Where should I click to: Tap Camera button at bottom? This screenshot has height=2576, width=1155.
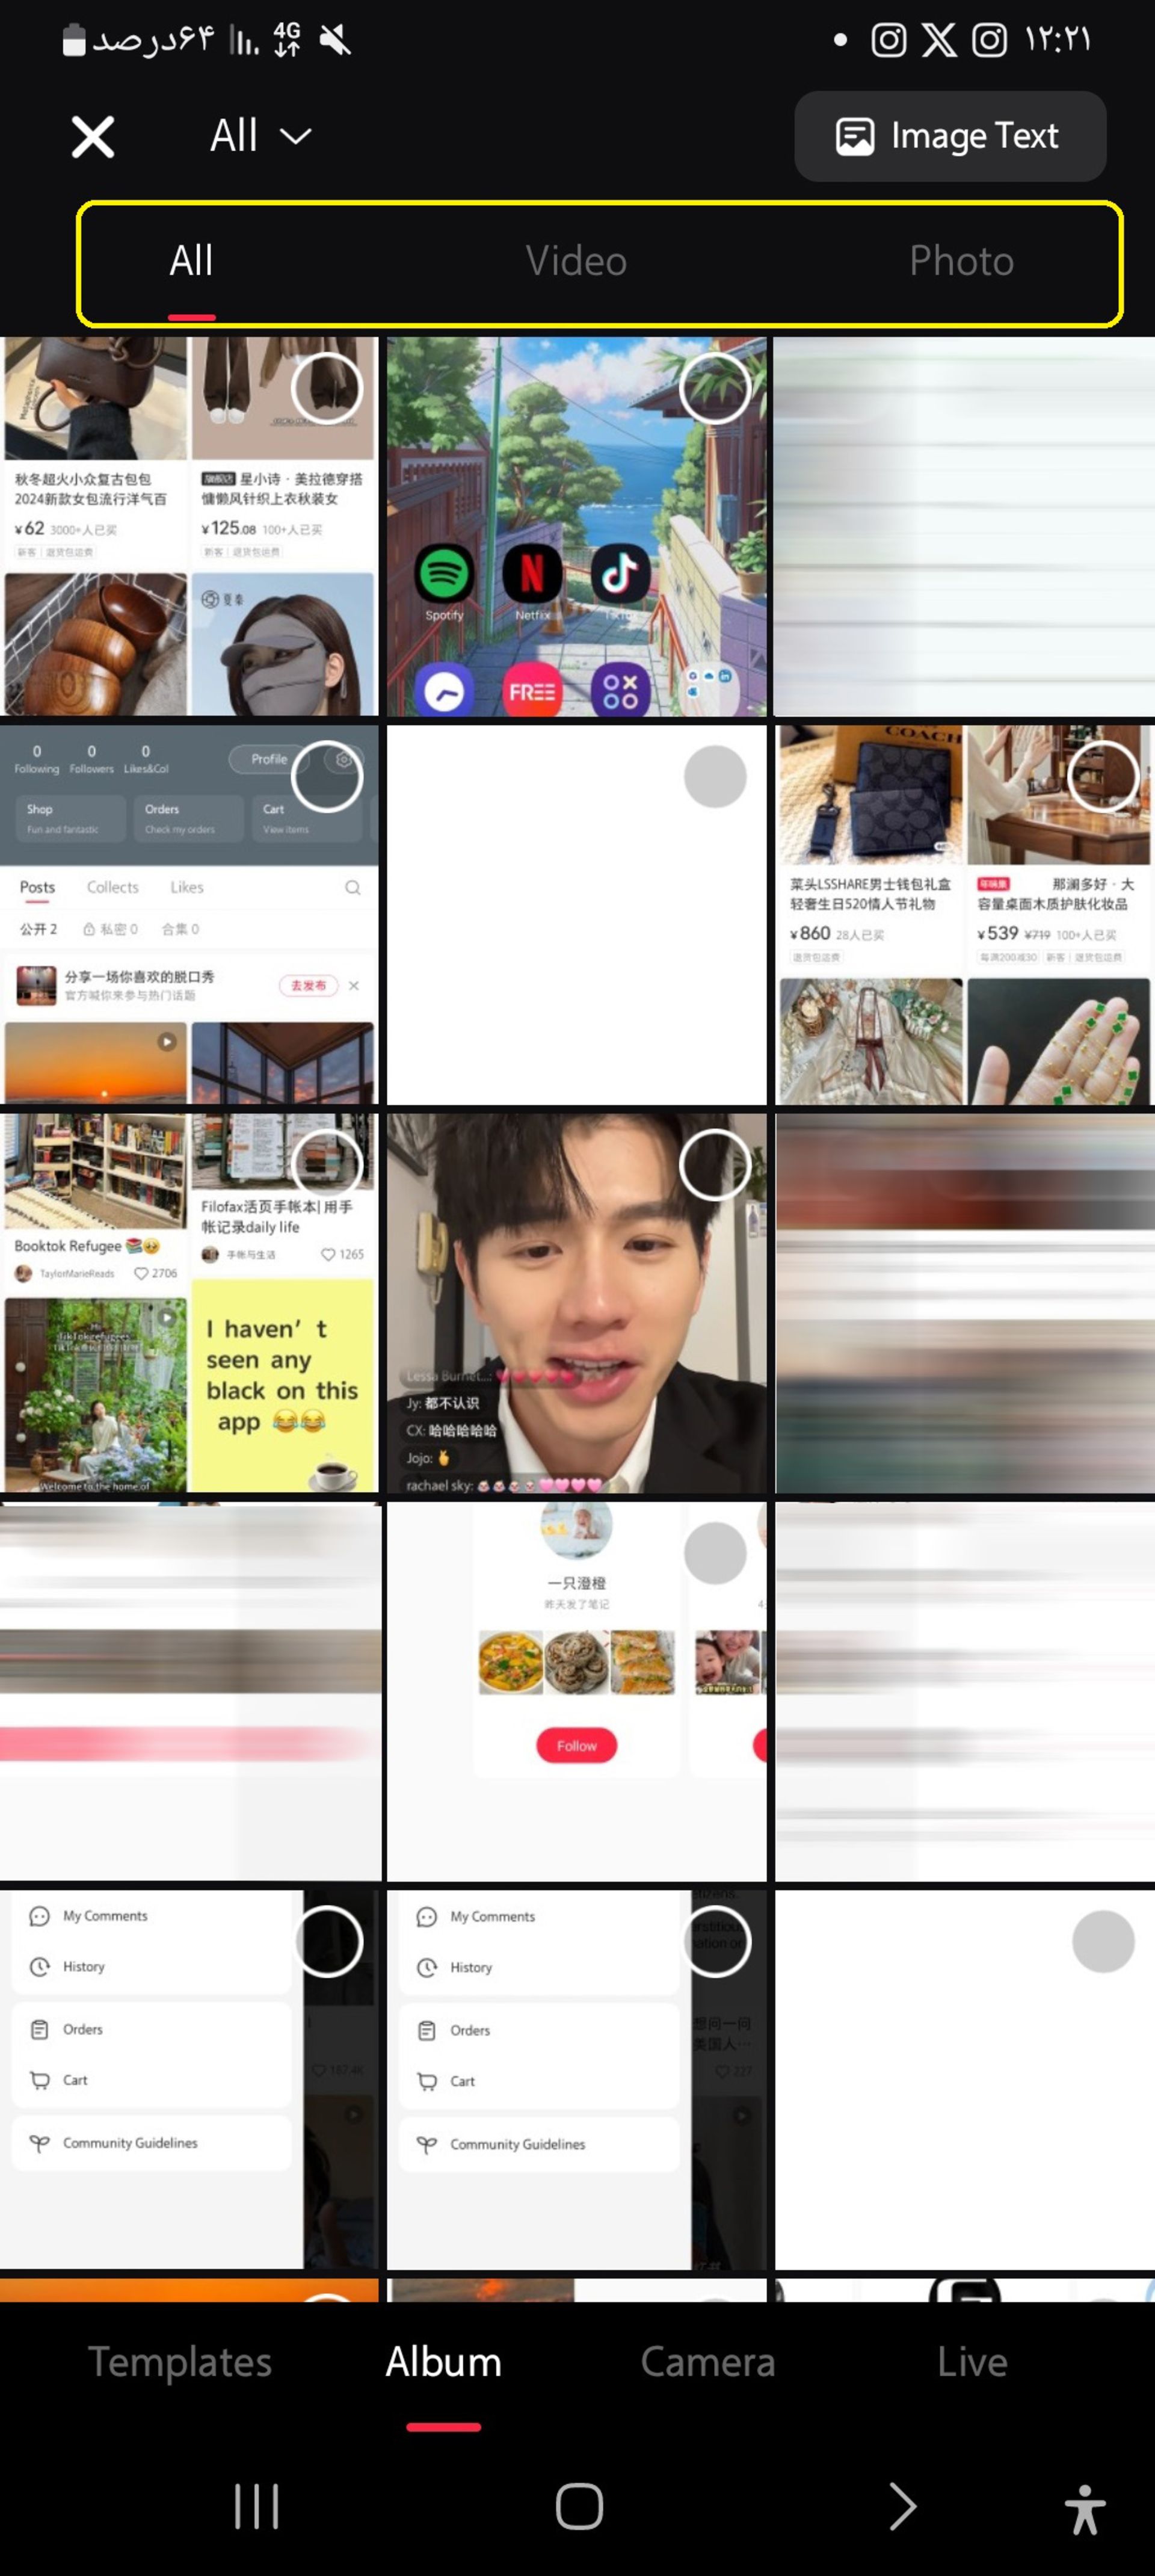(x=706, y=2361)
